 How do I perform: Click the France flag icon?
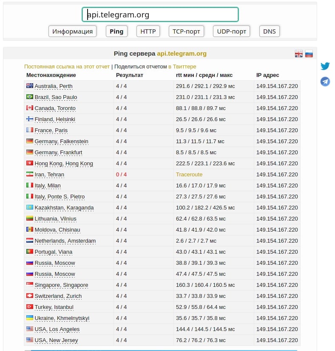[30, 130]
